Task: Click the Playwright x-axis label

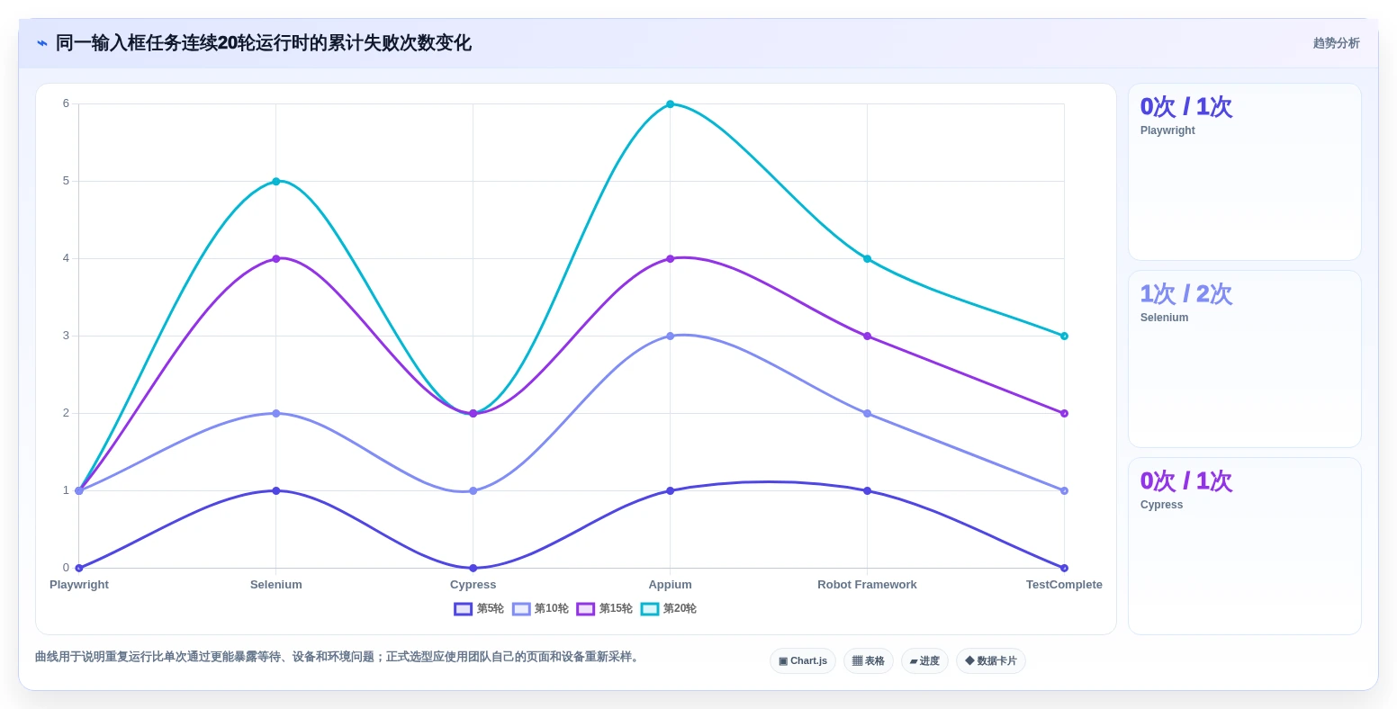Action: (79, 585)
